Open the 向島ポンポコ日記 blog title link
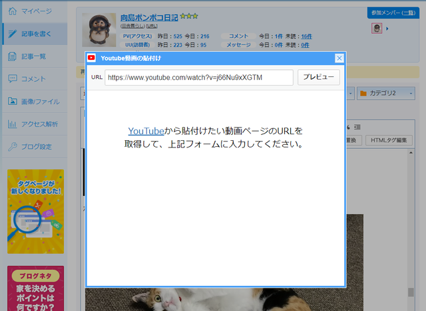Screen dimensions: 426x311 pos(149,18)
